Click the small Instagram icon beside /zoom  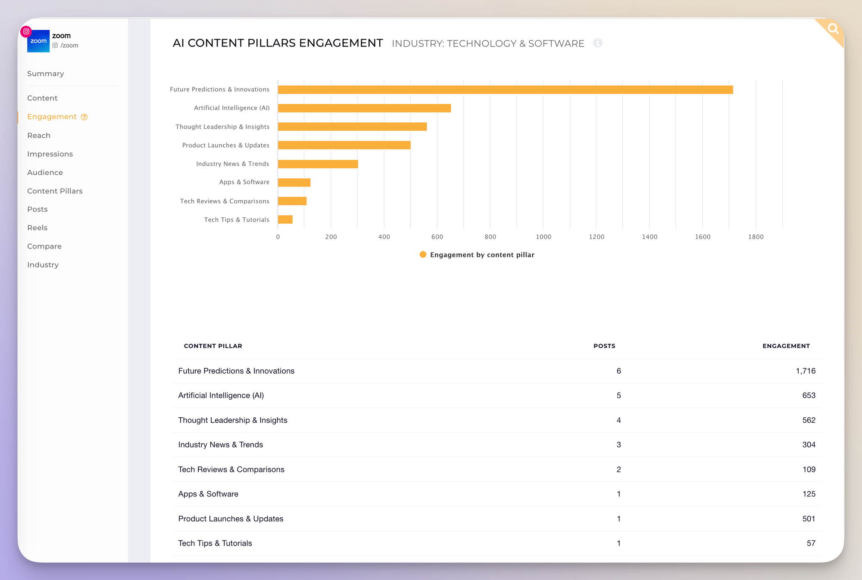55,45
